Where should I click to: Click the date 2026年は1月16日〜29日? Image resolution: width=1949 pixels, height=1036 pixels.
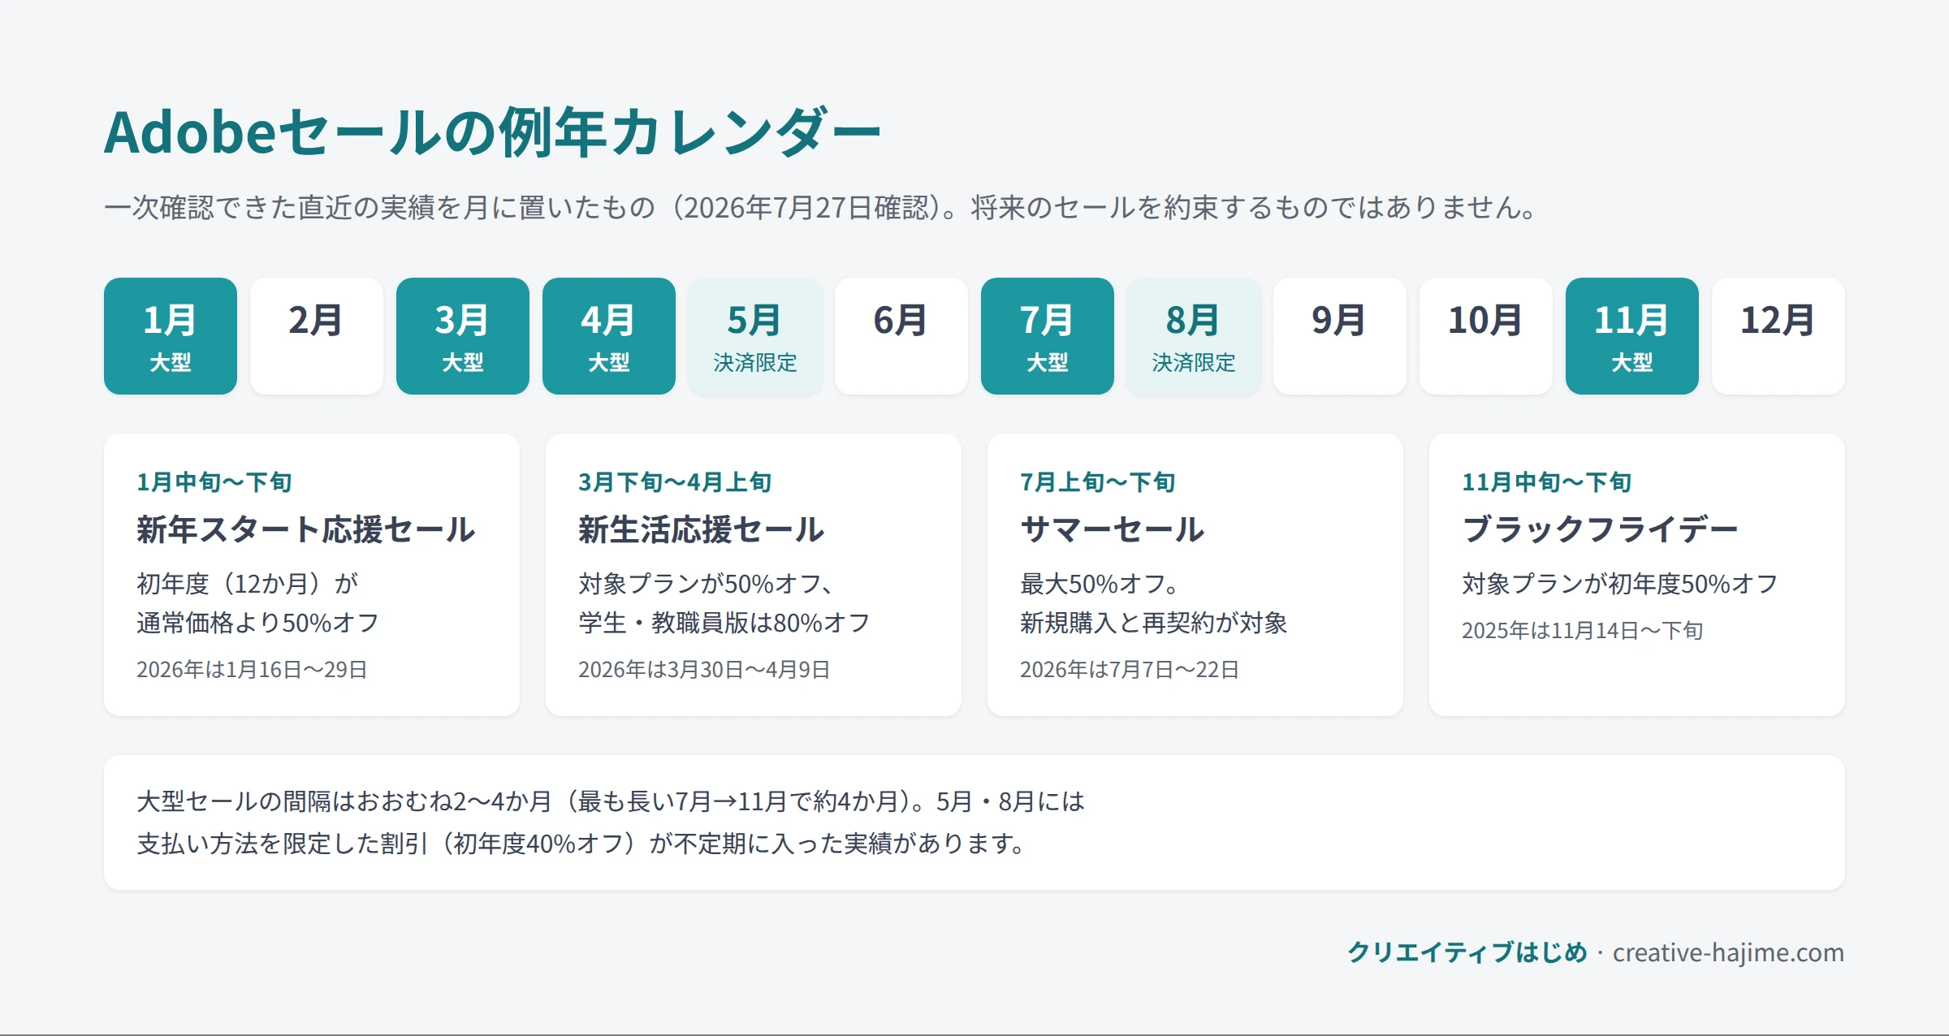(x=252, y=669)
